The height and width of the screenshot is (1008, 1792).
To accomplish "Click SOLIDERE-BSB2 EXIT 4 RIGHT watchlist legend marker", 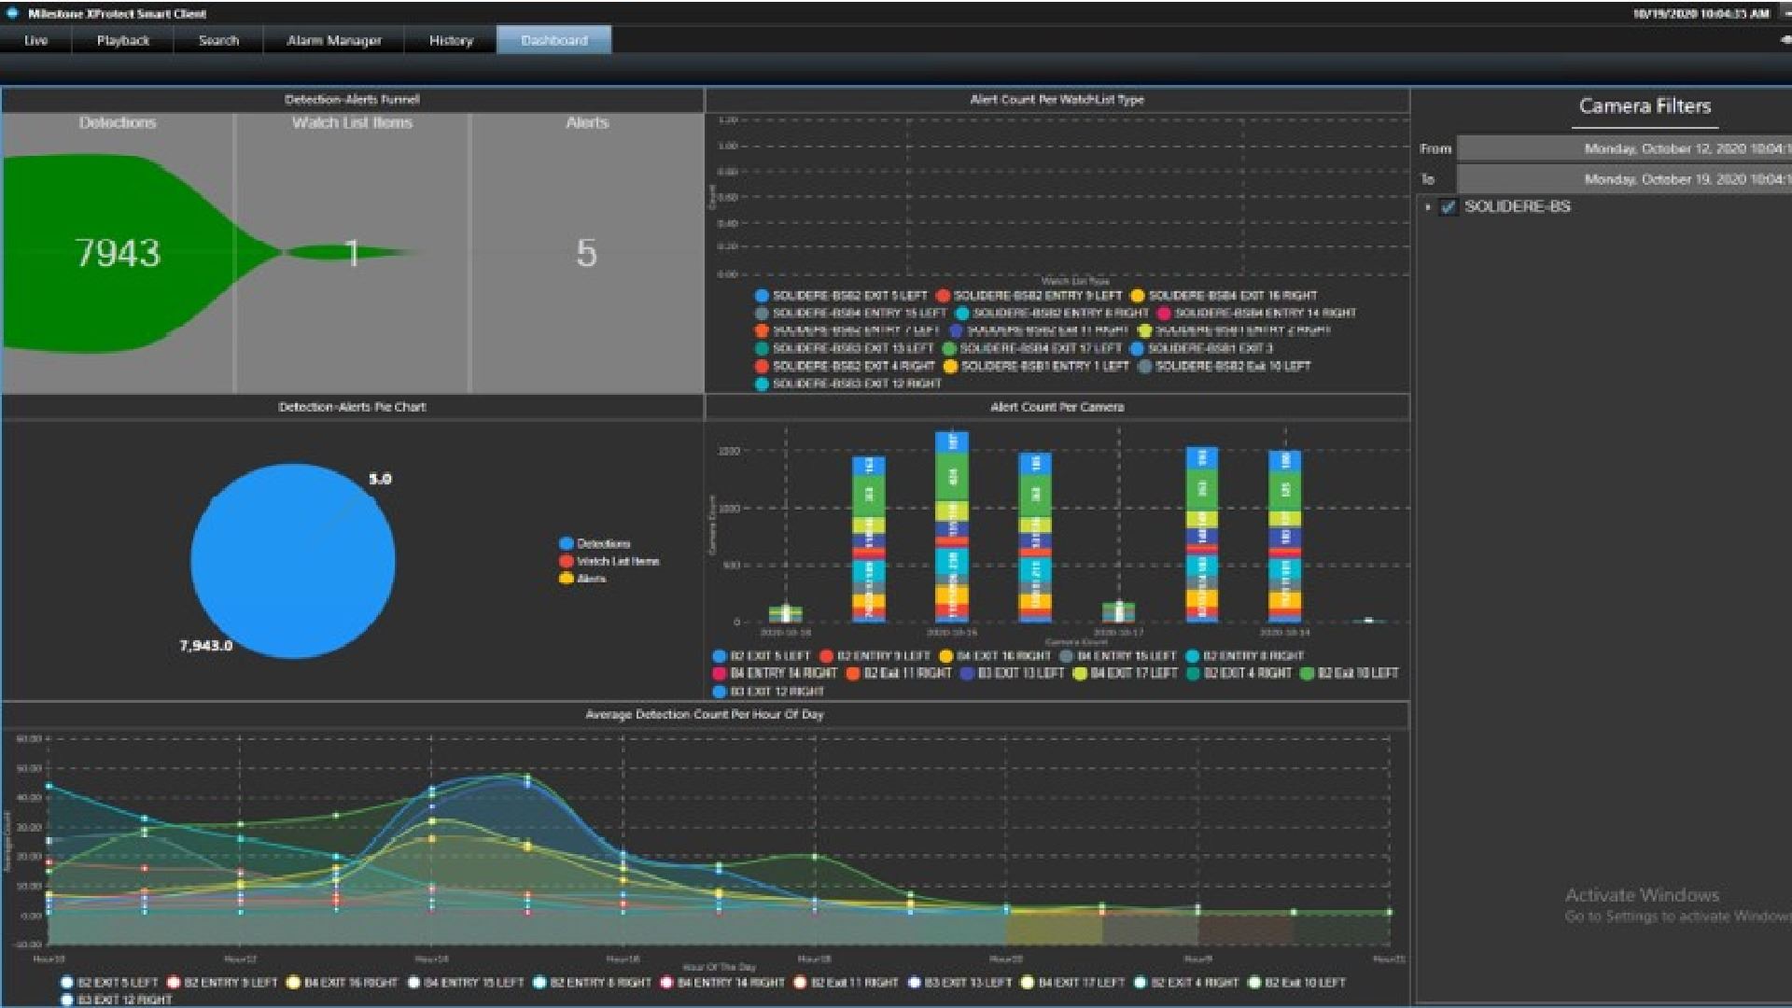I will pyautogui.click(x=762, y=367).
